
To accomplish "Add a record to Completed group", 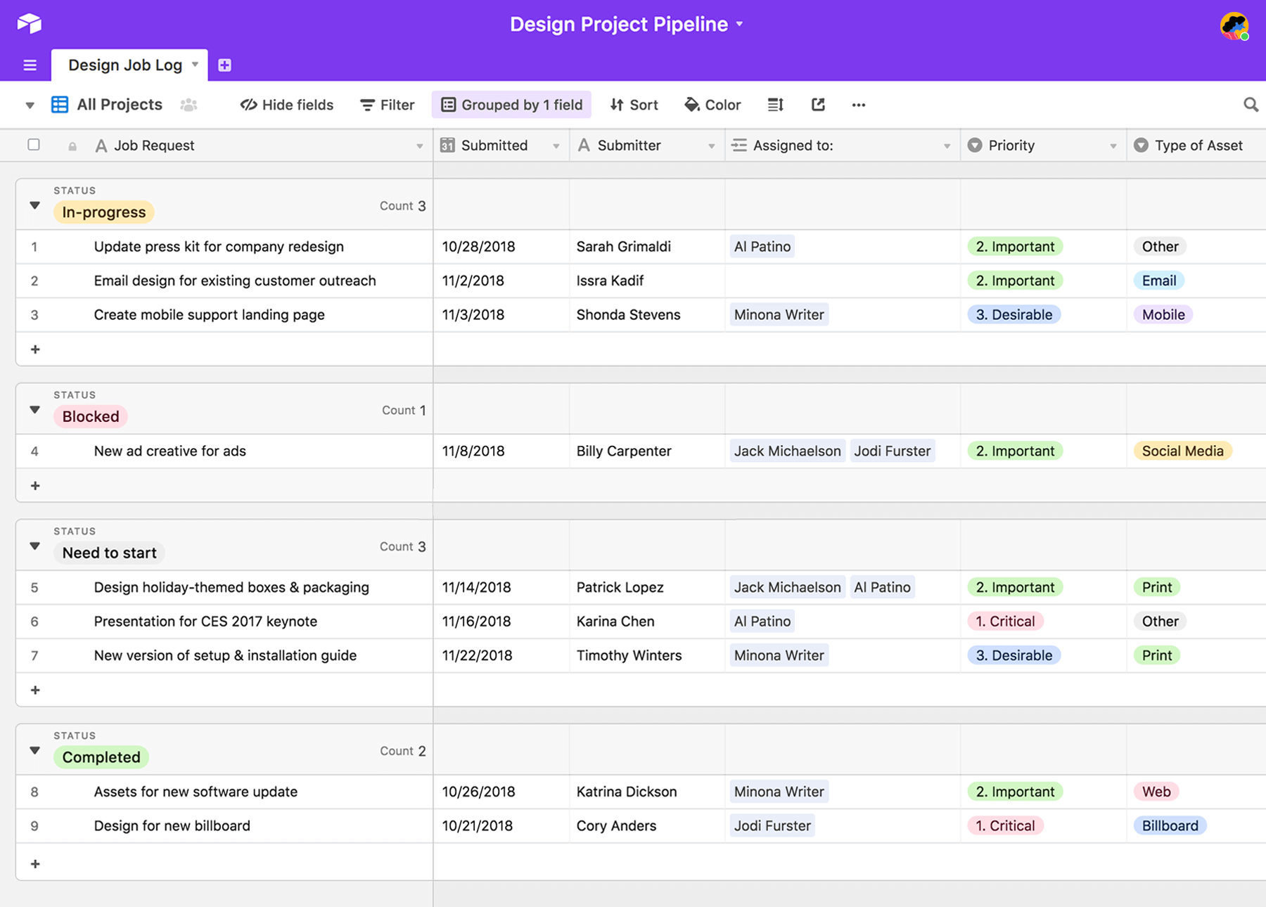I will point(35,864).
